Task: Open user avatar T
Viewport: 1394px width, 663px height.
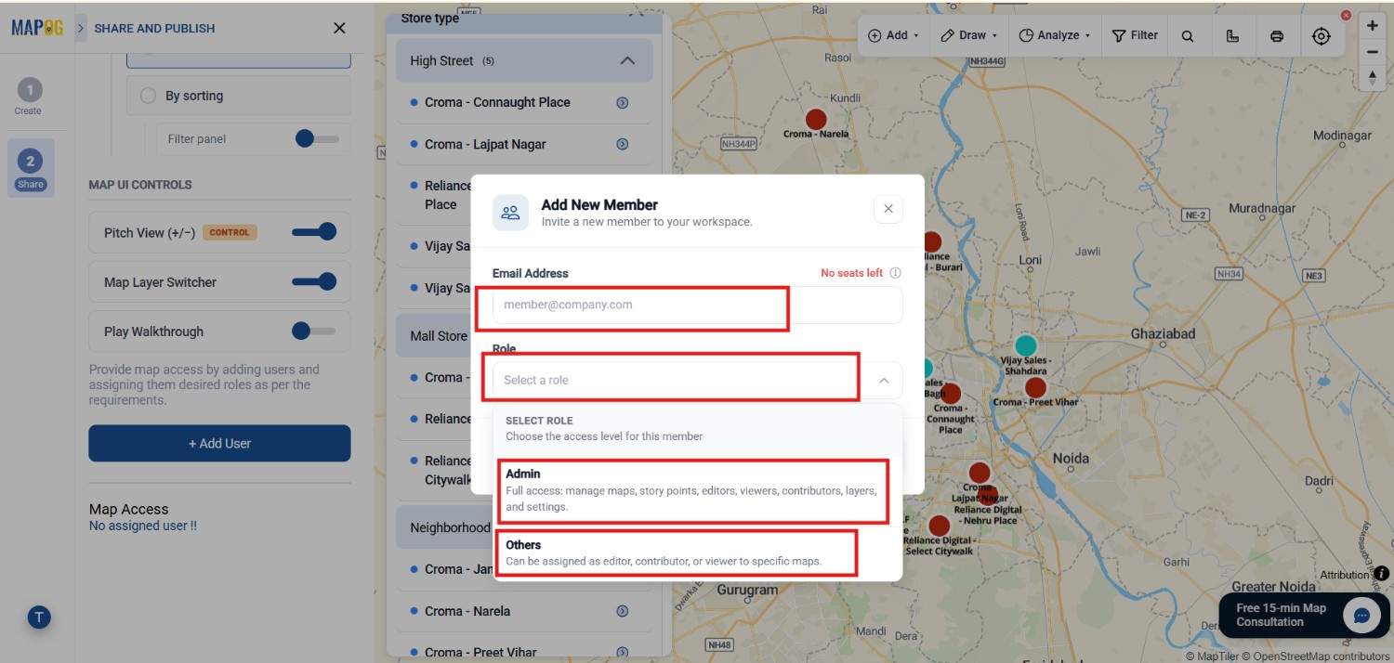Action: 39,617
